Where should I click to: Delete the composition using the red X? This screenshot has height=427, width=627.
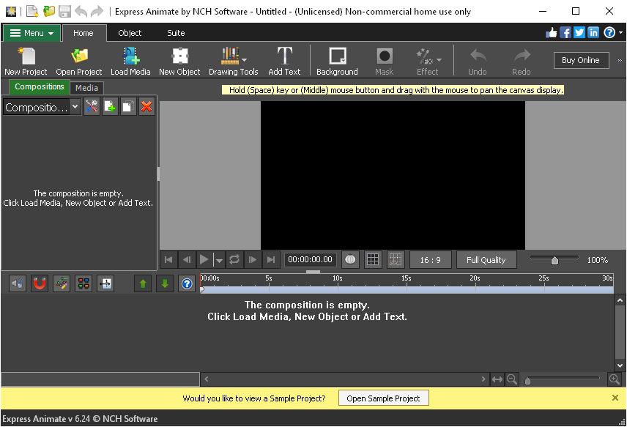coord(146,106)
